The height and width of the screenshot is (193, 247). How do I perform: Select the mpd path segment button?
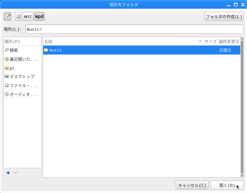tap(39, 16)
